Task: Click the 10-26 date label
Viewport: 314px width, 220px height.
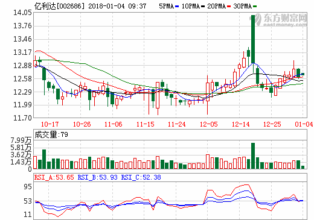Action: (x=82, y=124)
